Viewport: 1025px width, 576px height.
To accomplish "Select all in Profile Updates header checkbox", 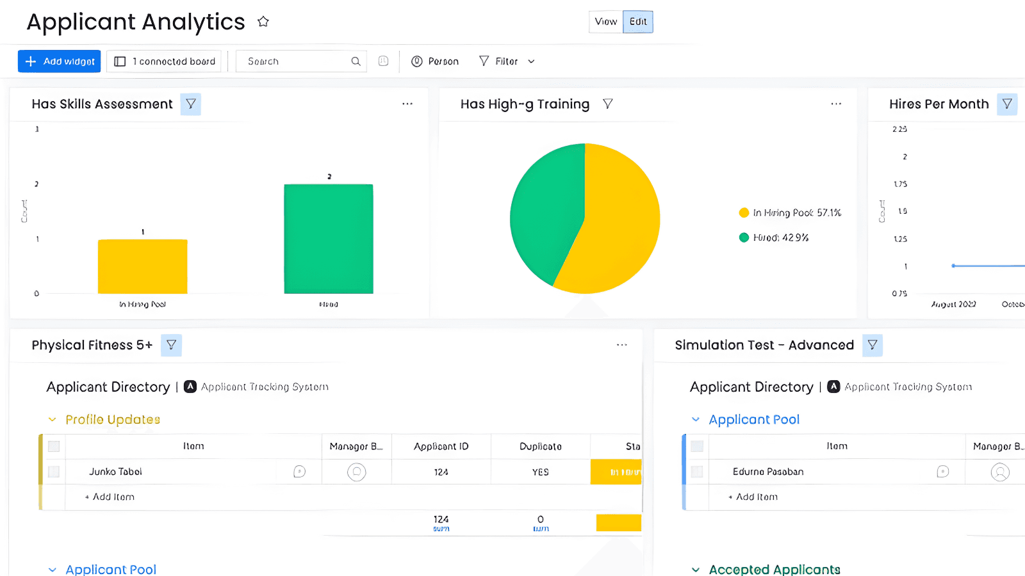I will coord(54,446).
